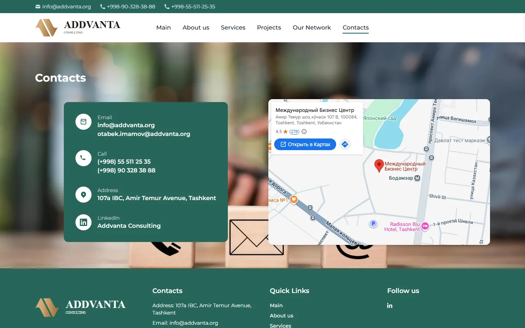This screenshot has height=328, width=525.
Task: Click the Addvanta logo in footer
Action: click(x=81, y=307)
